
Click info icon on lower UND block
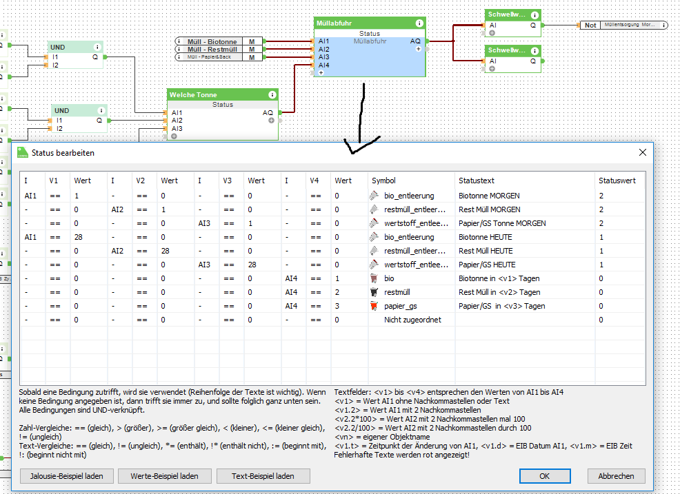(x=101, y=110)
